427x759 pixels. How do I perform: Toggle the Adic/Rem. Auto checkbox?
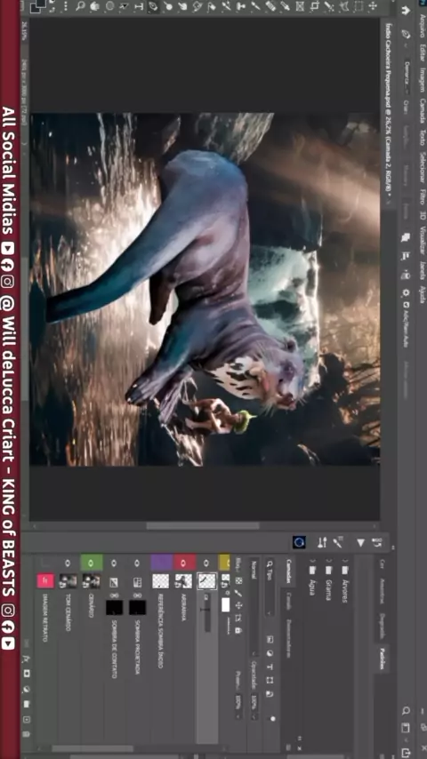pos(407,304)
